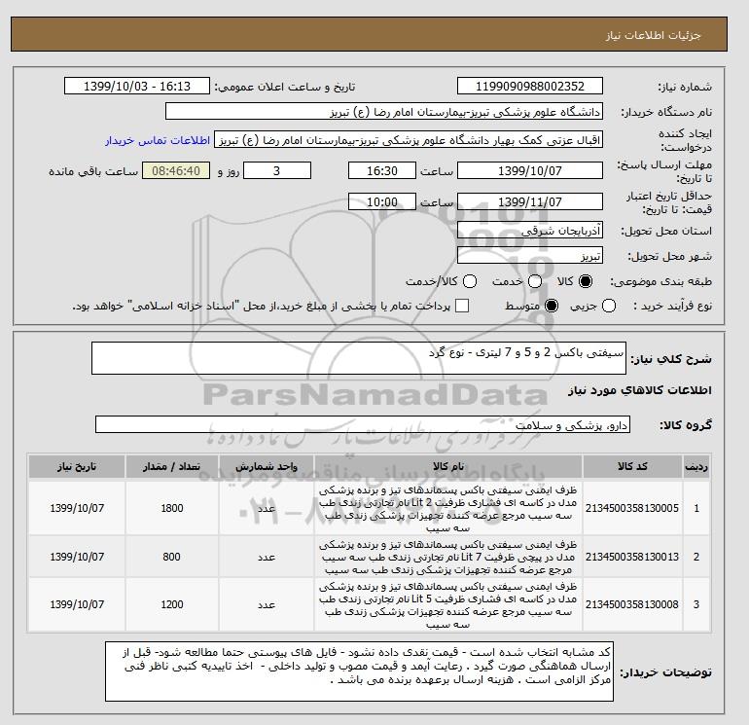Click the unit عدد in row 1
Screen dimensions: 749x725
pos(267,508)
